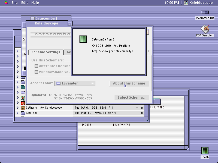This screenshot has height=163, width=218.
Task: Expand the Cats 5.0 disclosure triangle
Action: tap(18, 113)
